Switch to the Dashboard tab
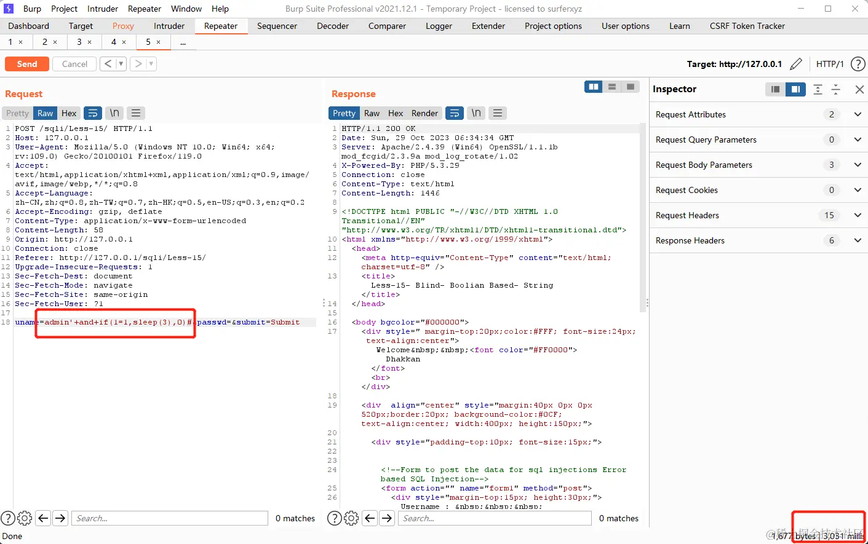This screenshot has width=868, height=544. pos(29,26)
